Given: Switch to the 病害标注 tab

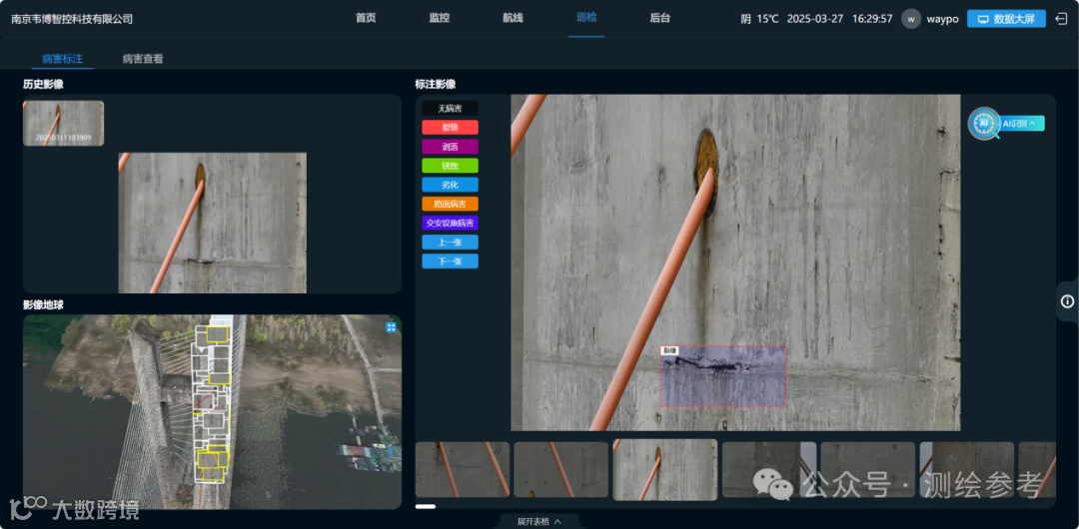Looking at the screenshot, I should pyautogui.click(x=63, y=59).
